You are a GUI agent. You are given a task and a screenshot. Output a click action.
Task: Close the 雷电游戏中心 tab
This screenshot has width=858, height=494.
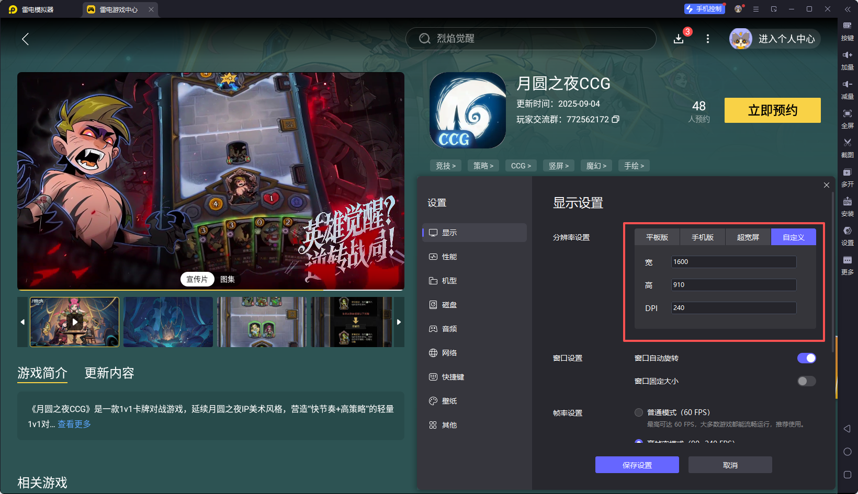151,9
